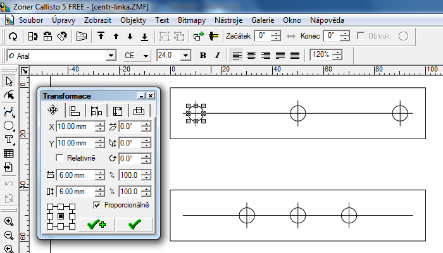This screenshot has height=253, width=443.
Task: Adjust the X position stepper
Action: [100, 126]
